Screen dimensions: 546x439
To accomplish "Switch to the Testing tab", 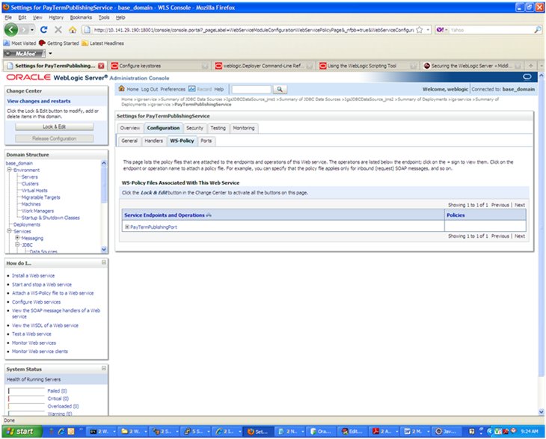I will [218, 128].
